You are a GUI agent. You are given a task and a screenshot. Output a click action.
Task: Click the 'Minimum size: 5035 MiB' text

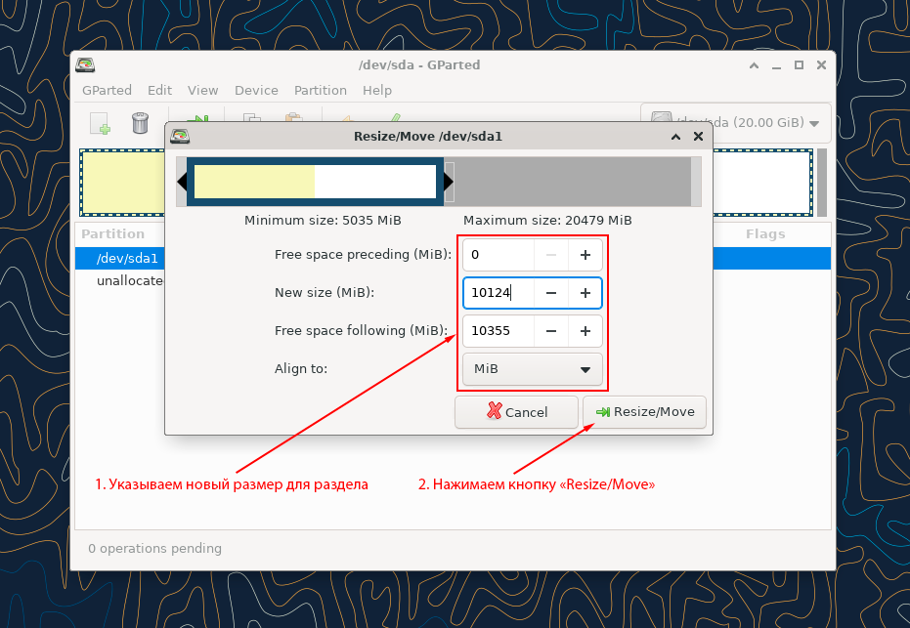coord(323,221)
